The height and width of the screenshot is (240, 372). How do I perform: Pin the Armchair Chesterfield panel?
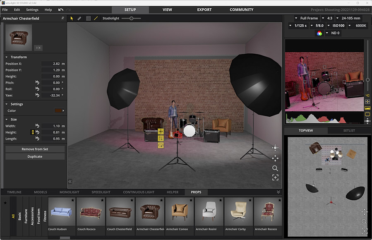pos(62,18)
